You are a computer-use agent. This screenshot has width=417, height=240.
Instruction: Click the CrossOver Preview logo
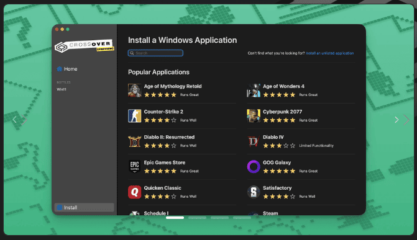coord(85,46)
